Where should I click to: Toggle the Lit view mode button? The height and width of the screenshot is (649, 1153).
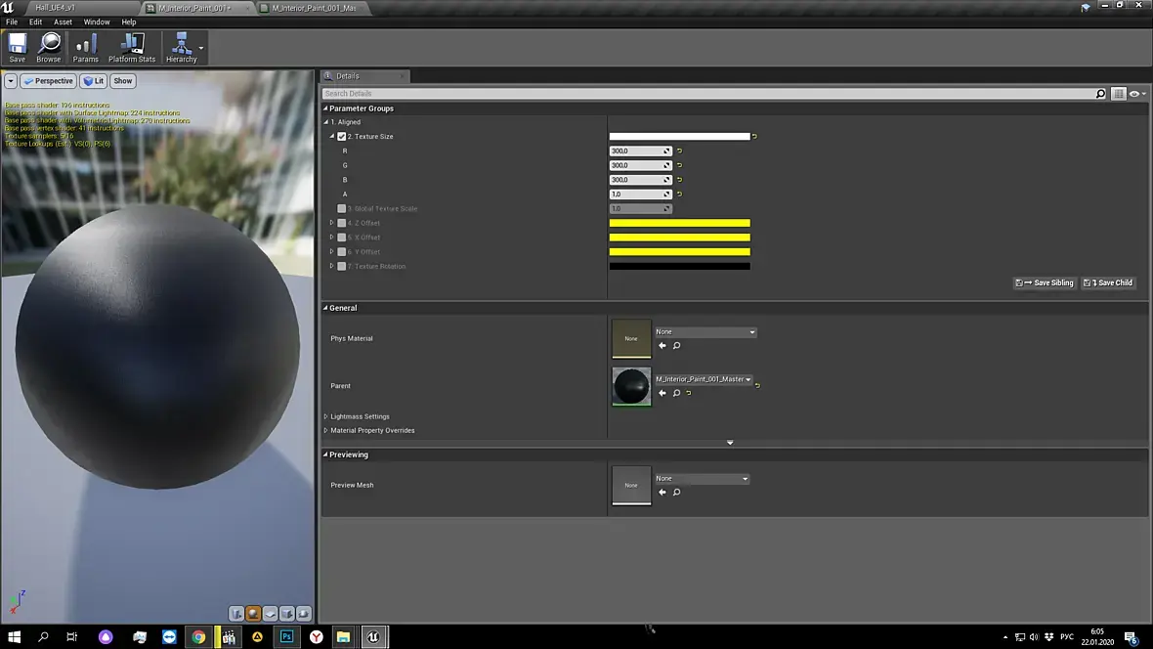(94, 81)
